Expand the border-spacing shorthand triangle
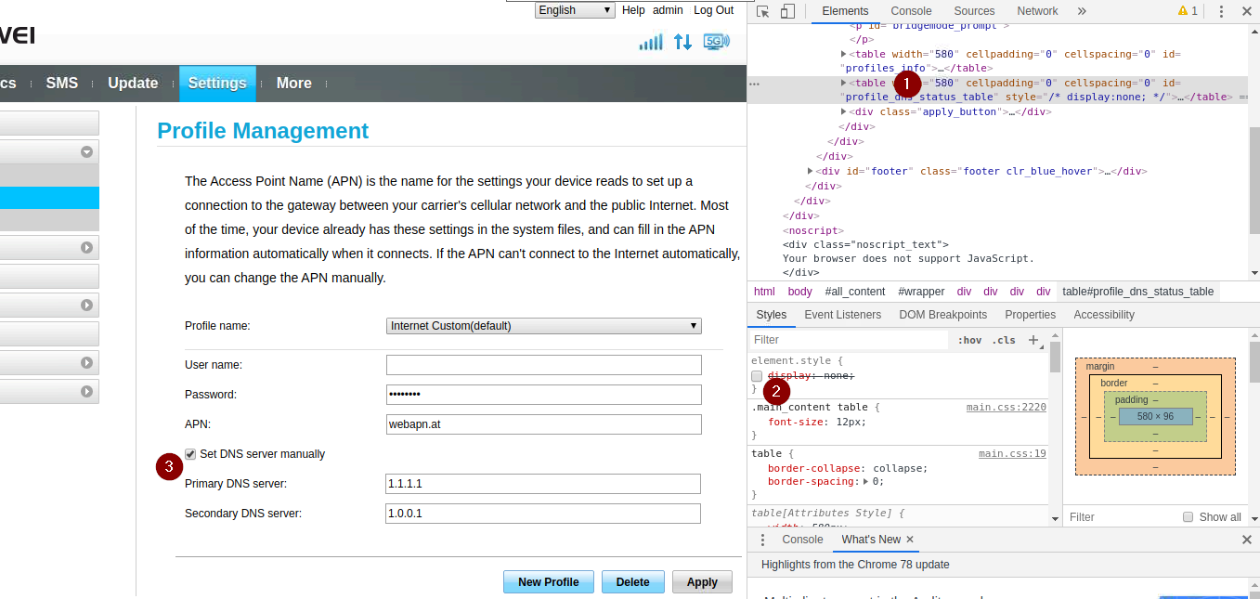 [866, 482]
